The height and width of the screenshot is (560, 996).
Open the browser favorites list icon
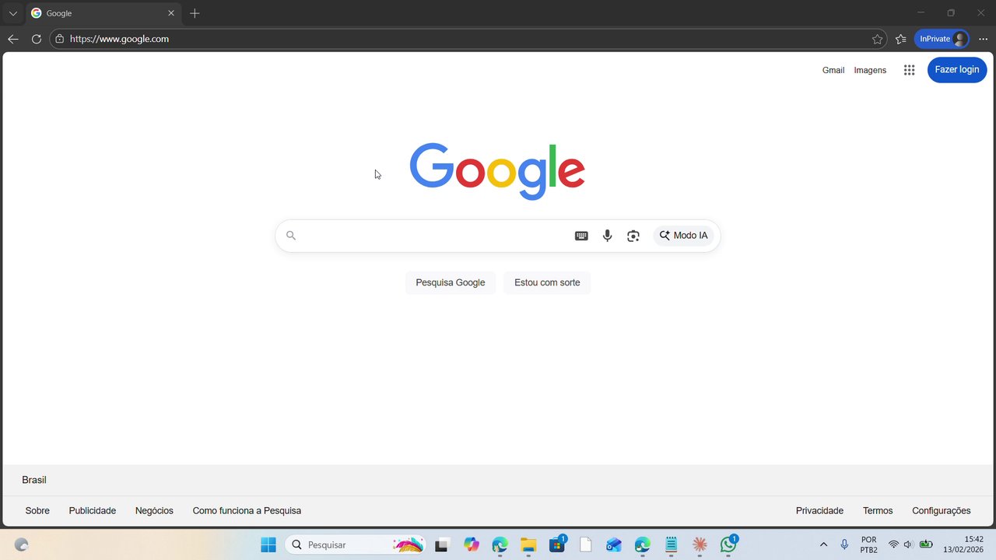coord(901,39)
